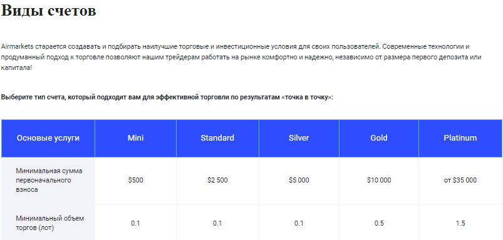This screenshot has height=240, width=503.
Task: Click the Виды счетов page heading
Action: [x=49, y=11]
